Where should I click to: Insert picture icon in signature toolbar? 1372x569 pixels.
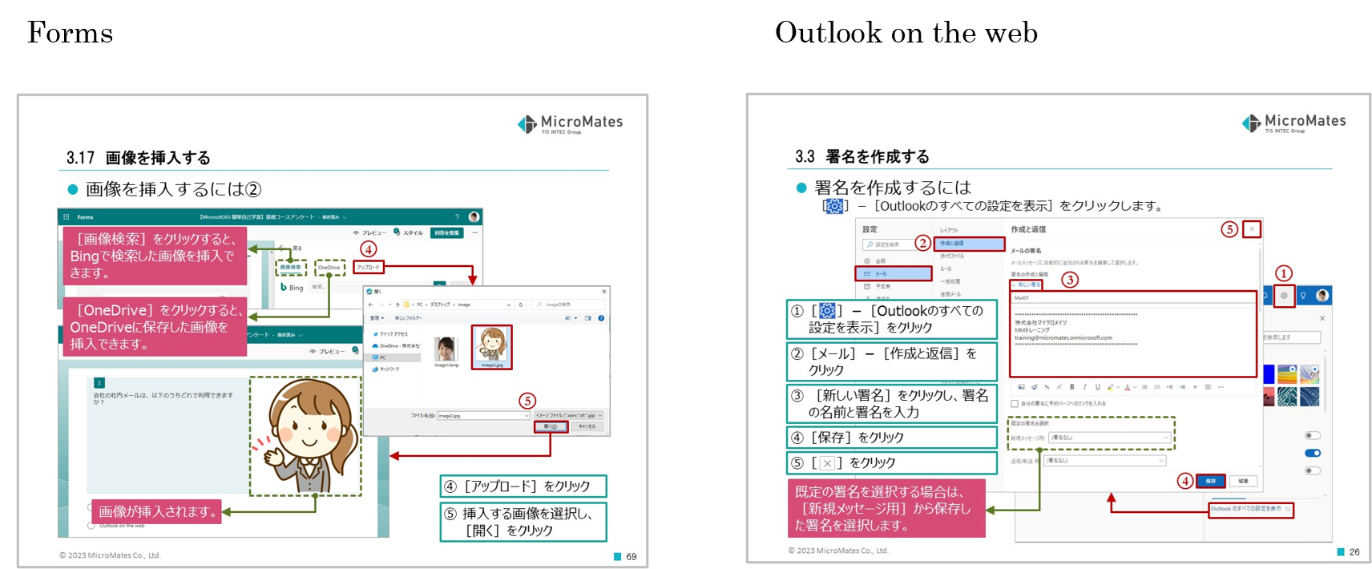click(x=1021, y=387)
